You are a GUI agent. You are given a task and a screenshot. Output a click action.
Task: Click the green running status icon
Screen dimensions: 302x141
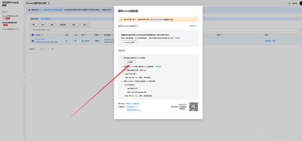[x=82, y=41]
